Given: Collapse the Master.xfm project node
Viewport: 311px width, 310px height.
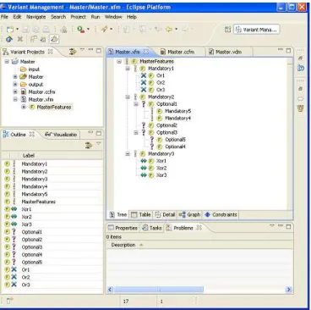Looking at the screenshot, I should point(15,99).
